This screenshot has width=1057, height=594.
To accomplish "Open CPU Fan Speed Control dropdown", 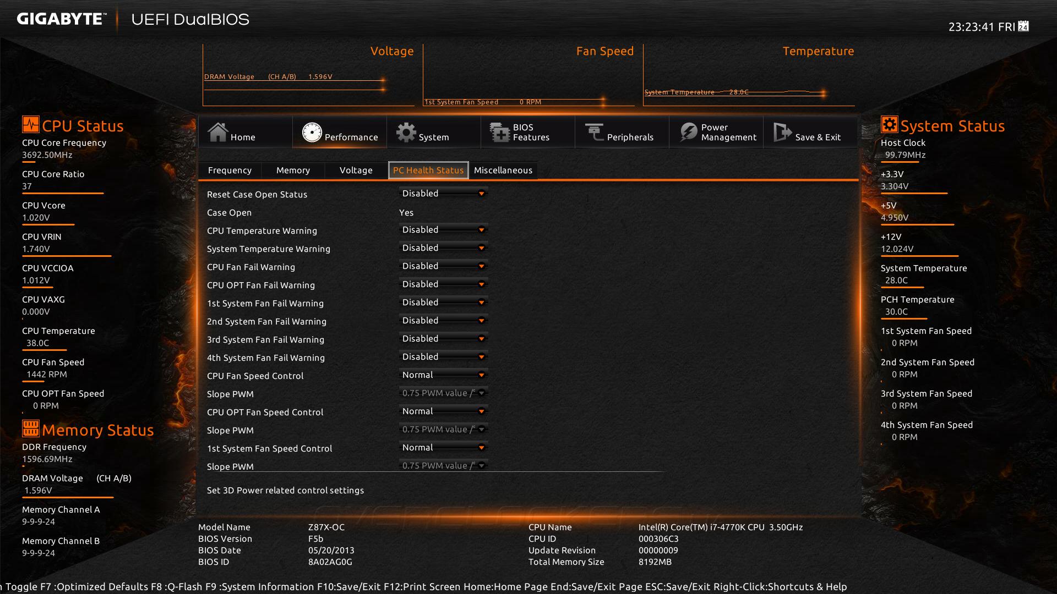I will pyautogui.click(x=443, y=375).
